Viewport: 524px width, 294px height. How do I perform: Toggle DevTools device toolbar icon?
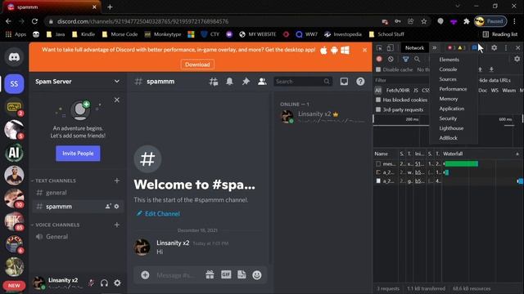390,48
